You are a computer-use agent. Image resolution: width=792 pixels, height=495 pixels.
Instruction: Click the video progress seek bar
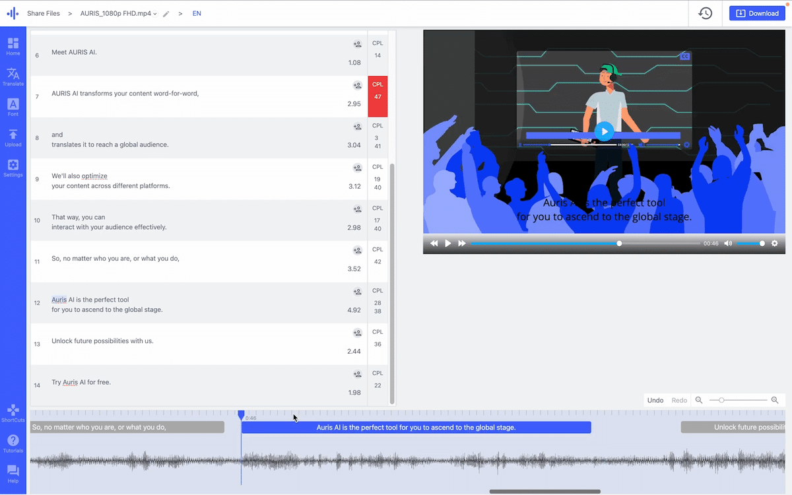tap(585, 244)
